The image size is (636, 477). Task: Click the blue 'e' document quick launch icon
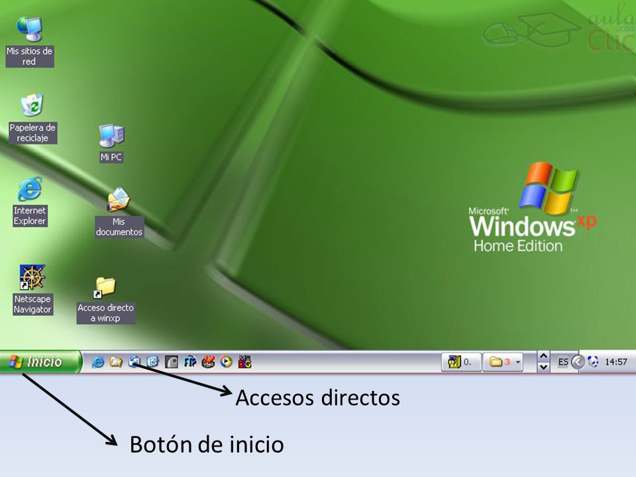click(x=152, y=362)
